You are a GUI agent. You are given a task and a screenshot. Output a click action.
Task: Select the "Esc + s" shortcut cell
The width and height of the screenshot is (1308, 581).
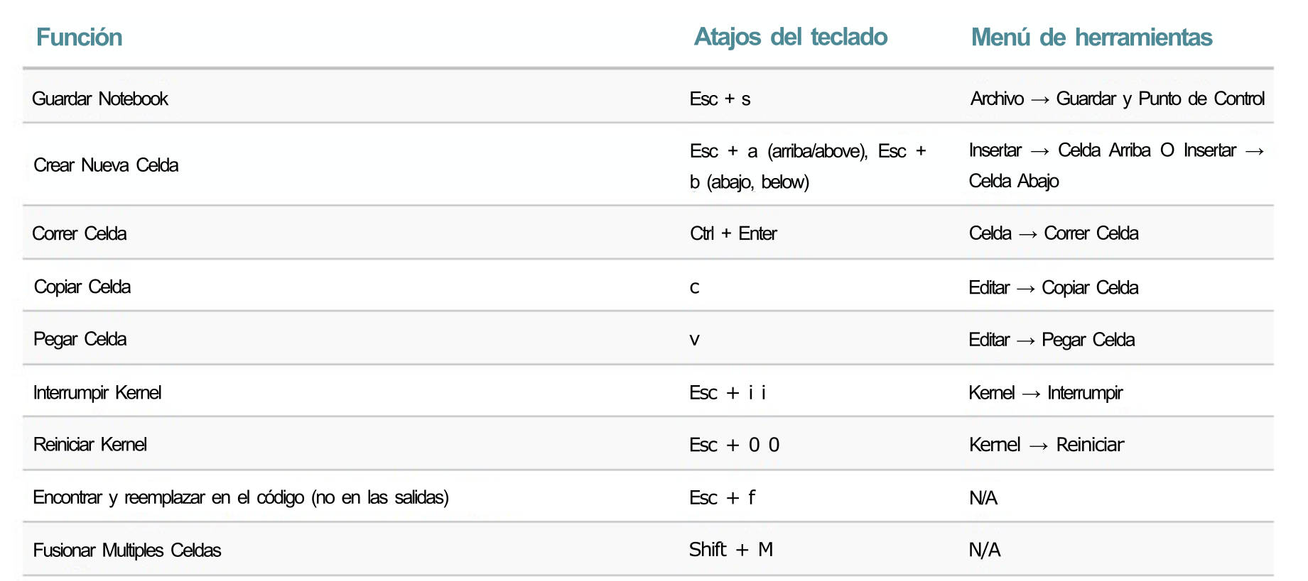[x=720, y=99]
